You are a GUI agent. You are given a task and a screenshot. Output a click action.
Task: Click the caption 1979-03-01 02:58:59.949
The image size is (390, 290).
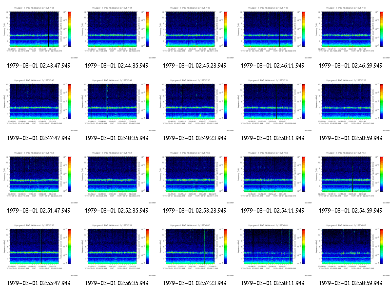point(351,283)
